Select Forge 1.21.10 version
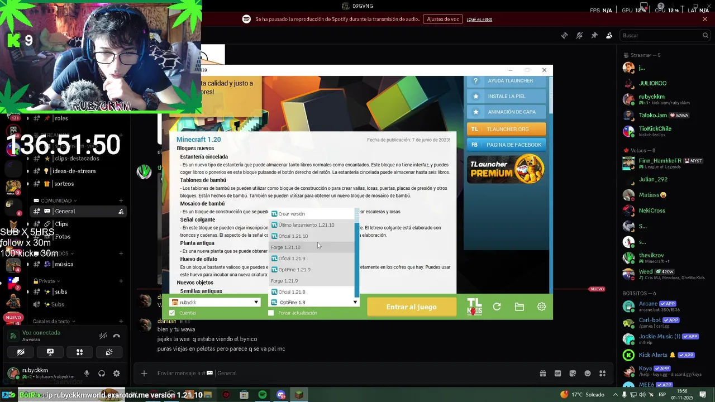 [312, 247]
